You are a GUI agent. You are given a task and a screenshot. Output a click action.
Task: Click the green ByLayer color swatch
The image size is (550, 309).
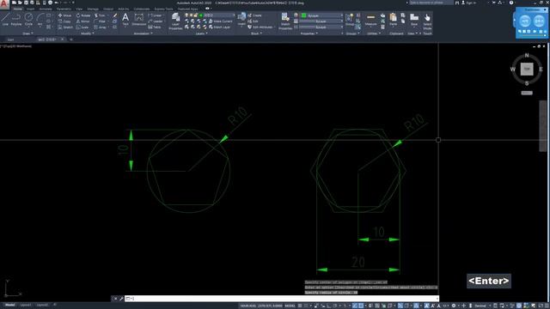click(303, 15)
